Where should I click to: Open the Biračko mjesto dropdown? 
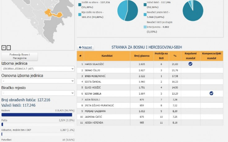tap(38, 93)
